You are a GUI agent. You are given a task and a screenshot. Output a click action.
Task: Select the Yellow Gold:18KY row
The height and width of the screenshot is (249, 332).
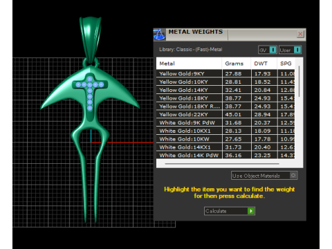225,98
